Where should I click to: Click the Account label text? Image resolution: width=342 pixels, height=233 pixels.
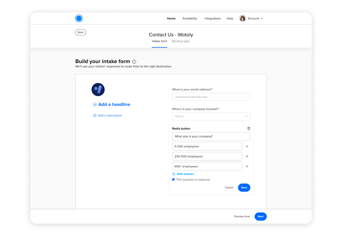click(x=253, y=19)
